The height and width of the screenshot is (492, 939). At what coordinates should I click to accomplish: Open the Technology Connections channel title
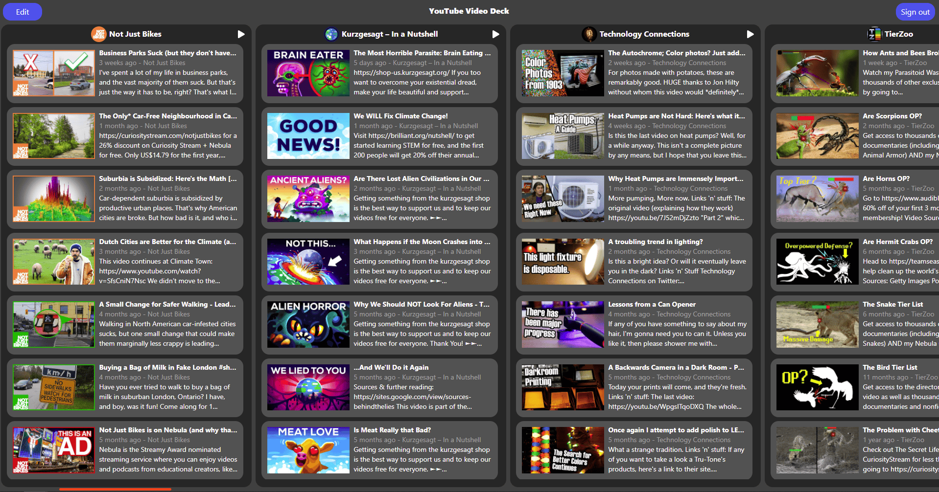pos(644,34)
